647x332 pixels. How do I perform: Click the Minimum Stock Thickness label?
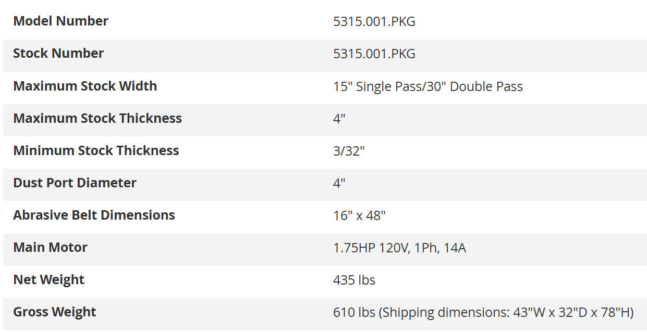point(96,150)
